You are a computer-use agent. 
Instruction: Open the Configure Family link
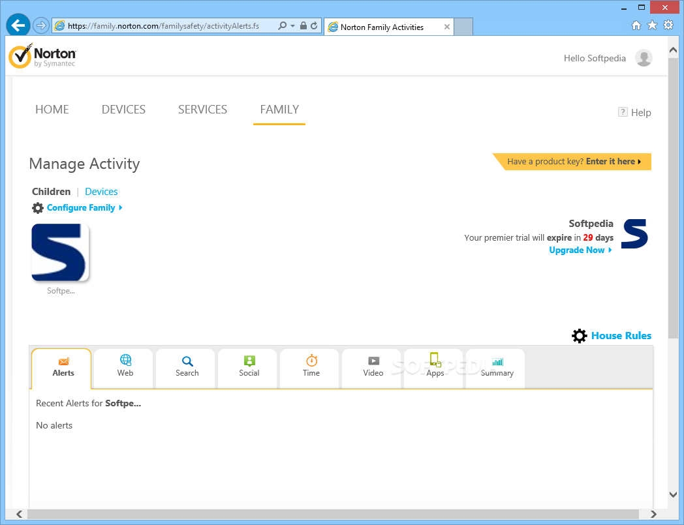pos(84,208)
